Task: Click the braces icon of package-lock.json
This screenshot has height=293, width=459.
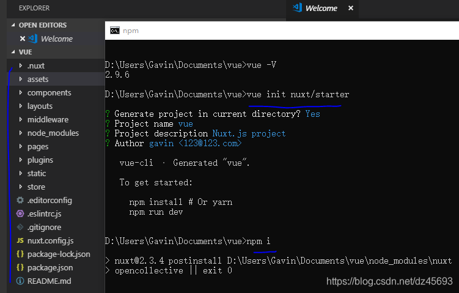Action: click(20, 254)
